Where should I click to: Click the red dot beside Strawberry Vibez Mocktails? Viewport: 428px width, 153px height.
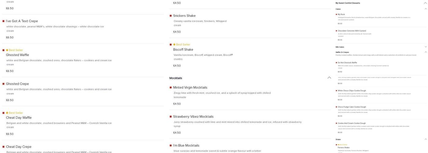pyautogui.click(x=171, y=117)
